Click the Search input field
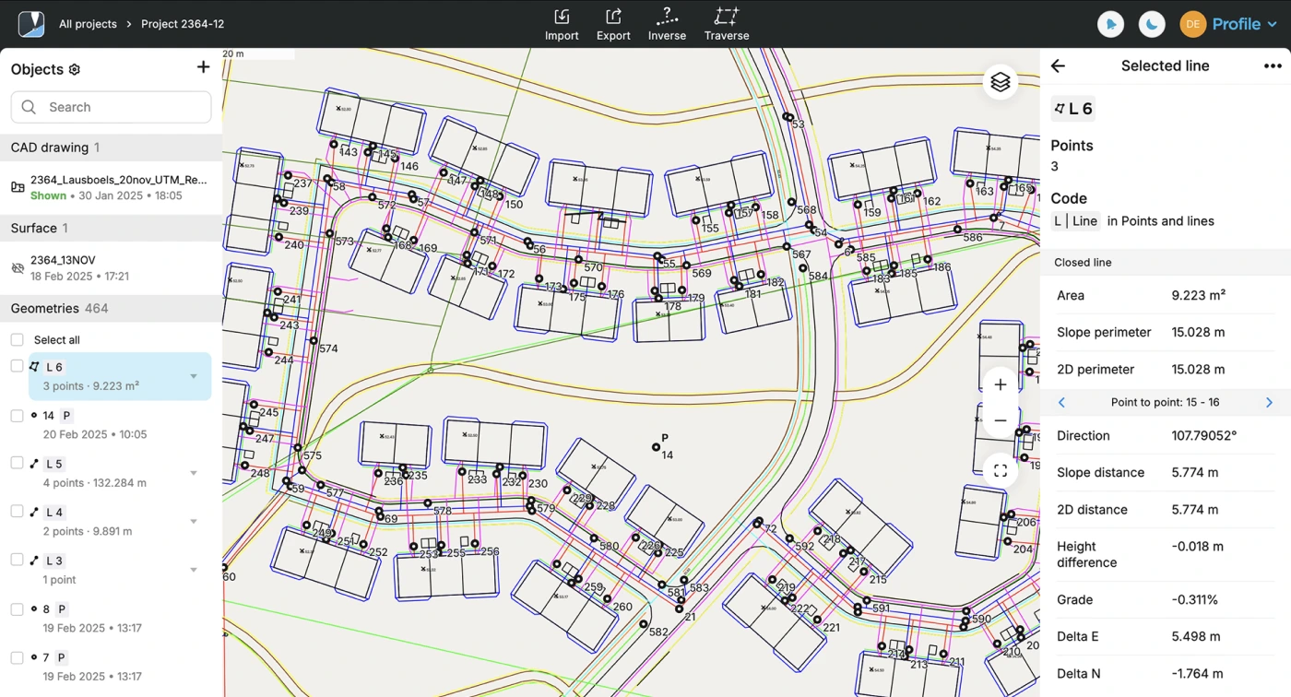Screen dimensions: 1291x697 click(x=111, y=107)
